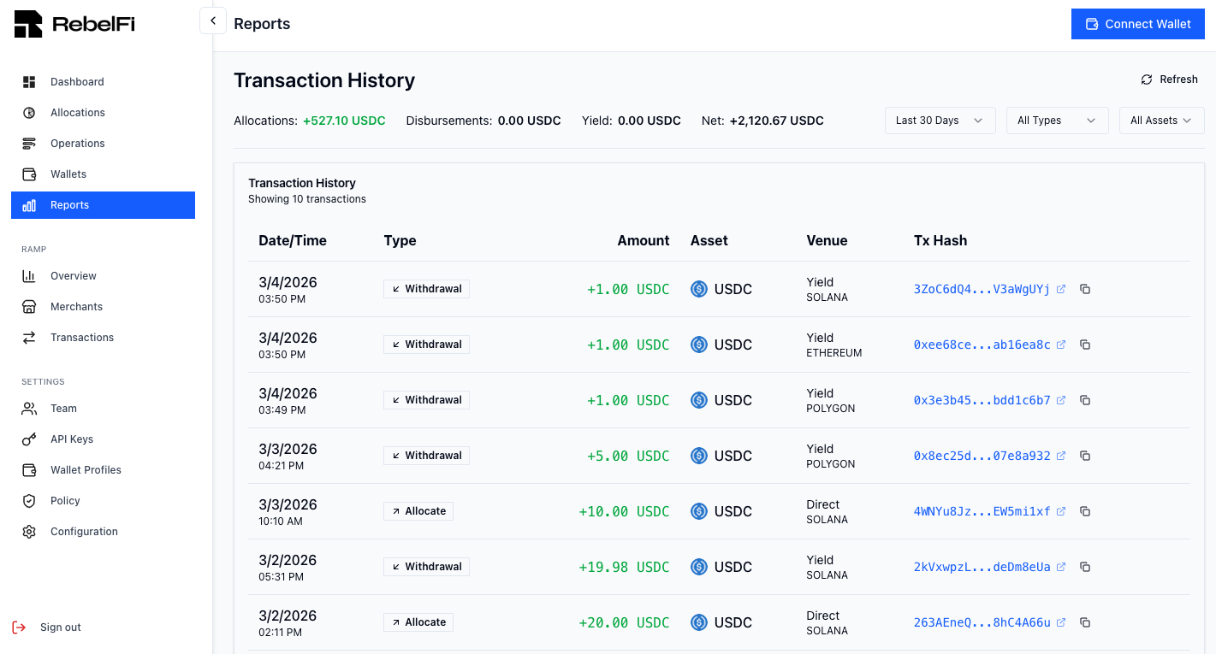The width and height of the screenshot is (1216, 654).
Task: Select the Allocations sidebar icon
Action: [x=28, y=112]
